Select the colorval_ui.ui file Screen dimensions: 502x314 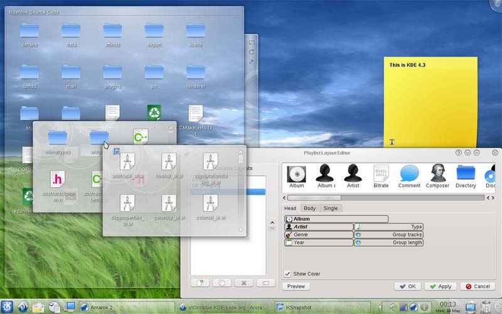[x=211, y=203]
